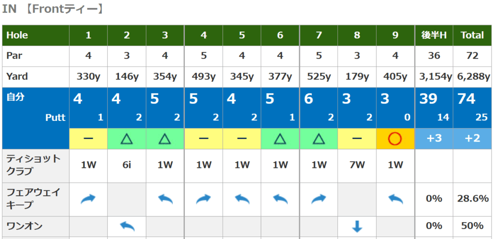Click hole 4 fairway right arrow icon
This screenshot has width=493, height=239.
pyautogui.click(x=203, y=198)
